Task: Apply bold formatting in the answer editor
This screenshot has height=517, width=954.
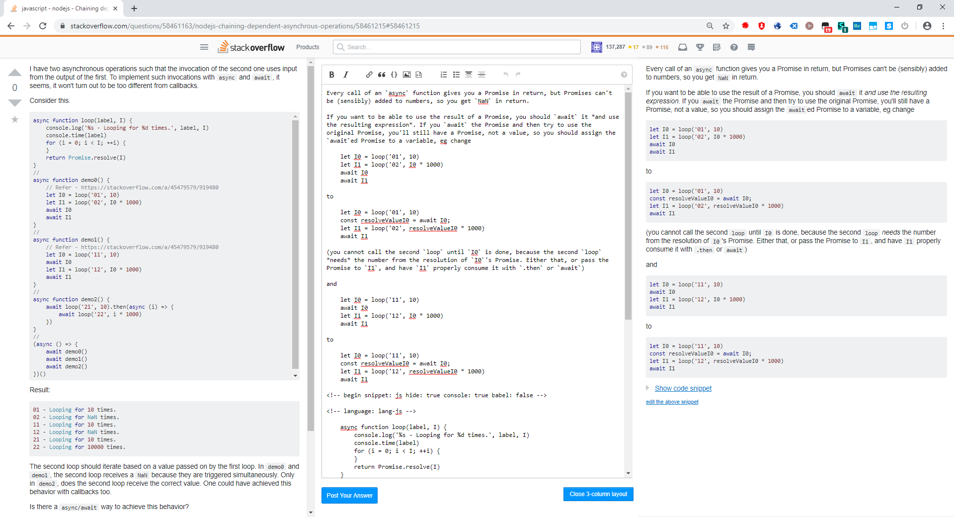Action: tap(331, 75)
